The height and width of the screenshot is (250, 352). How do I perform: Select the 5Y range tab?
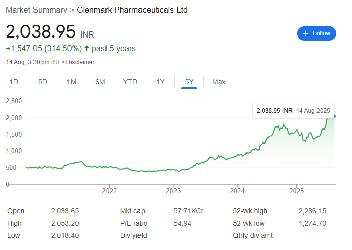pos(189,82)
